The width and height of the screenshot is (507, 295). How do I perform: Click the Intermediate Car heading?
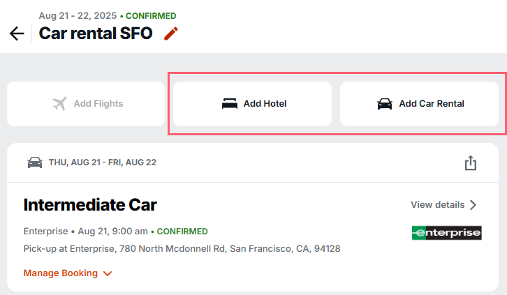click(90, 204)
